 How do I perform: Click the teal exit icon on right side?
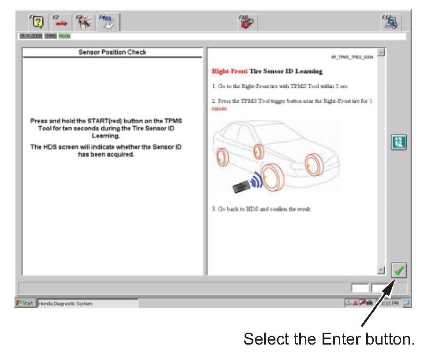(398, 142)
